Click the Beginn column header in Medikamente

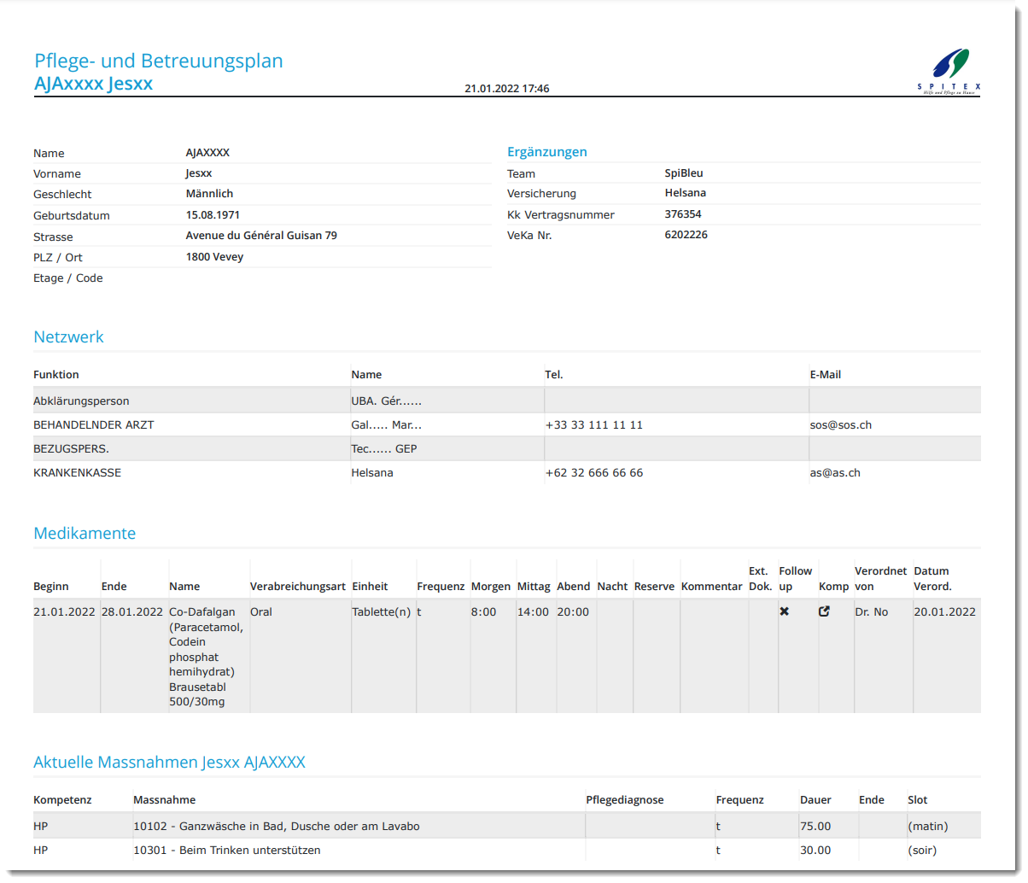[51, 587]
